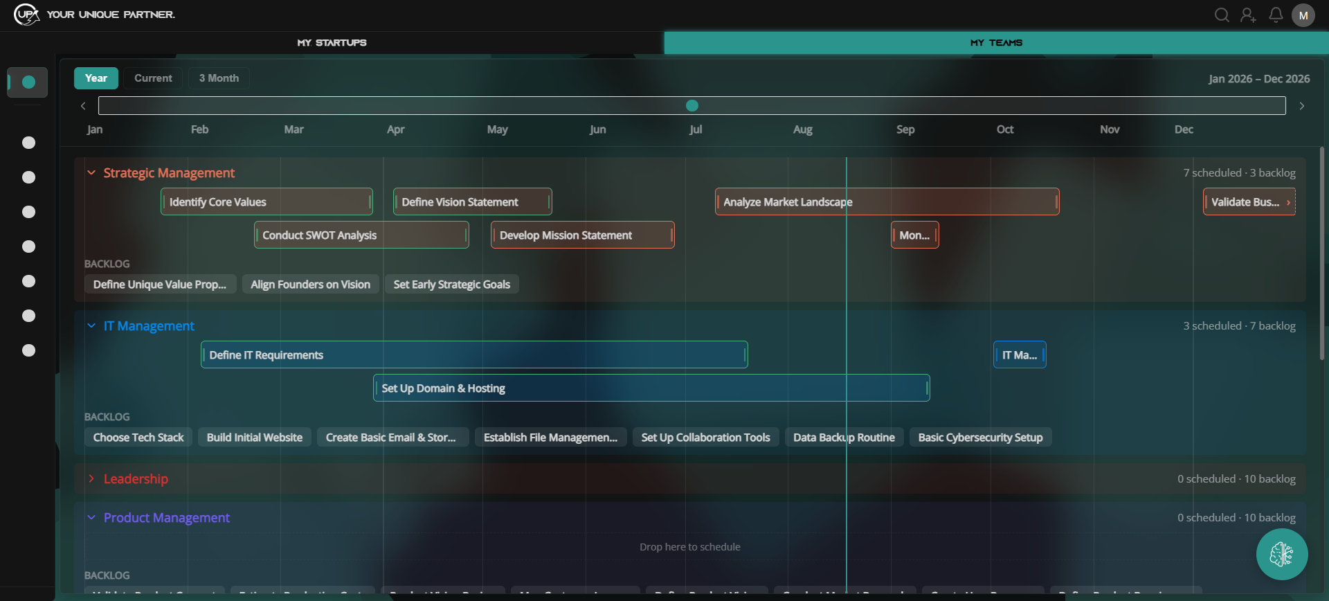Switch to the MY TEAMS tab
Screen dimensions: 1329x601
coord(997,43)
